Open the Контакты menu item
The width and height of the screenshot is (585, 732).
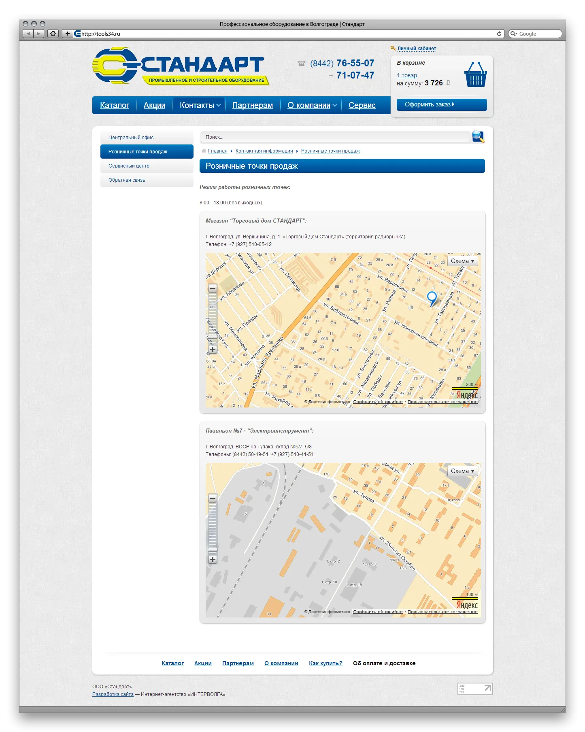click(x=197, y=105)
